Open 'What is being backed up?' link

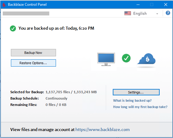[x=132, y=100]
